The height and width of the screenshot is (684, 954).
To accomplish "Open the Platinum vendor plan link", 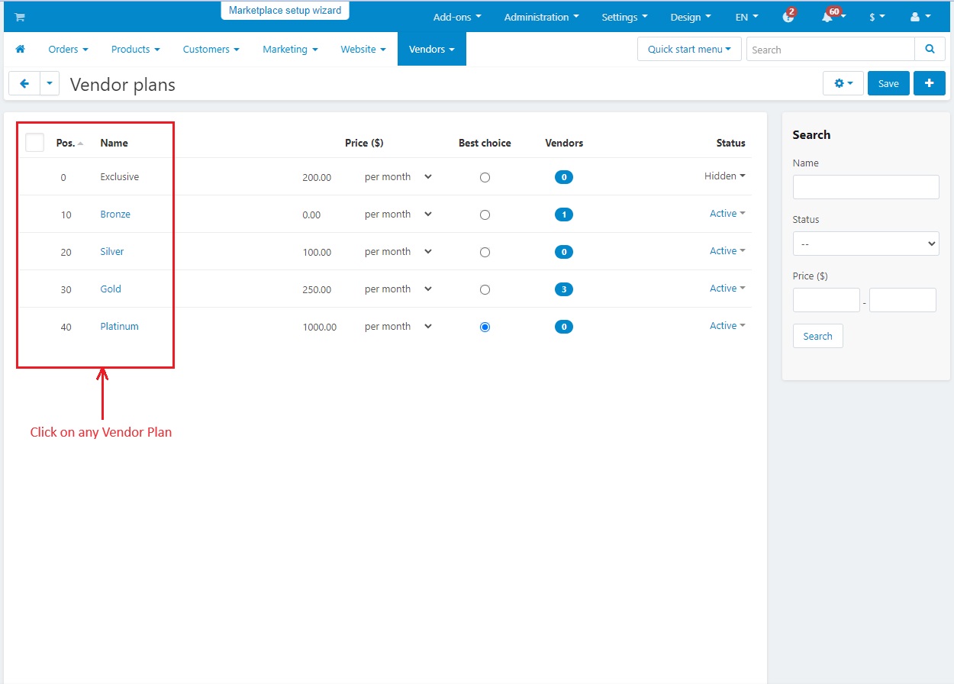I will tap(119, 327).
